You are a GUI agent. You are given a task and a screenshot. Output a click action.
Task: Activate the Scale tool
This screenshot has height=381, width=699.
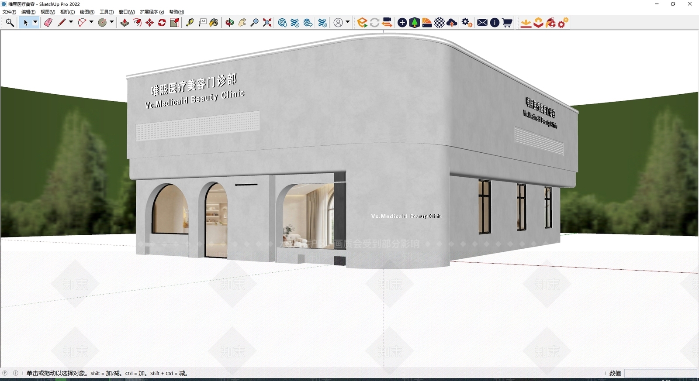click(175, 23)
